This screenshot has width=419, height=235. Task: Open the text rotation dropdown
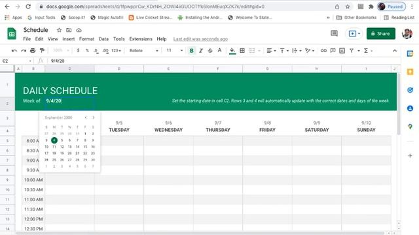click(310, 50)
